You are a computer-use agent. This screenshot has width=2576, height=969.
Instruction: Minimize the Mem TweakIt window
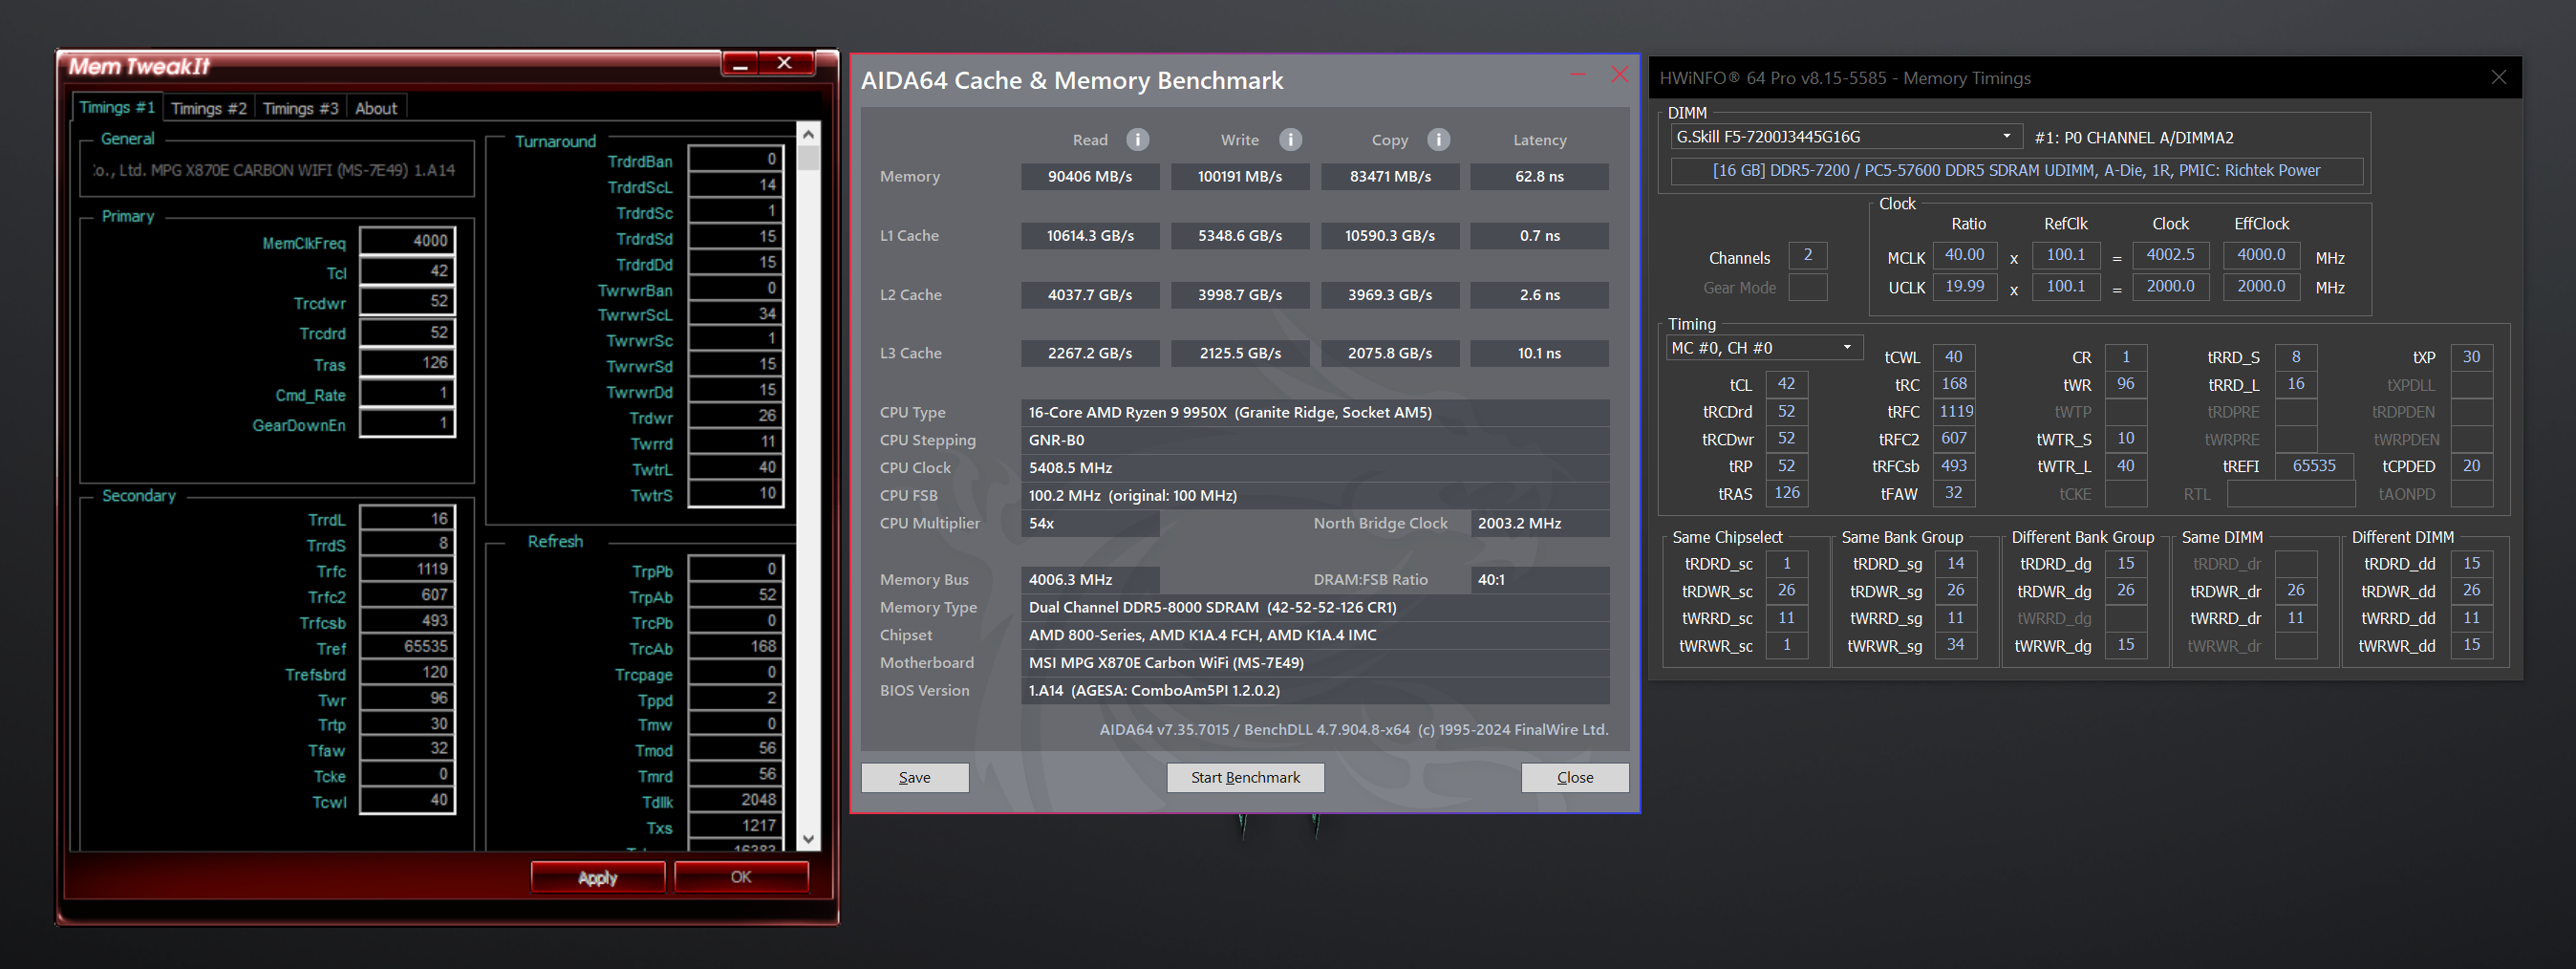point(740,64)
